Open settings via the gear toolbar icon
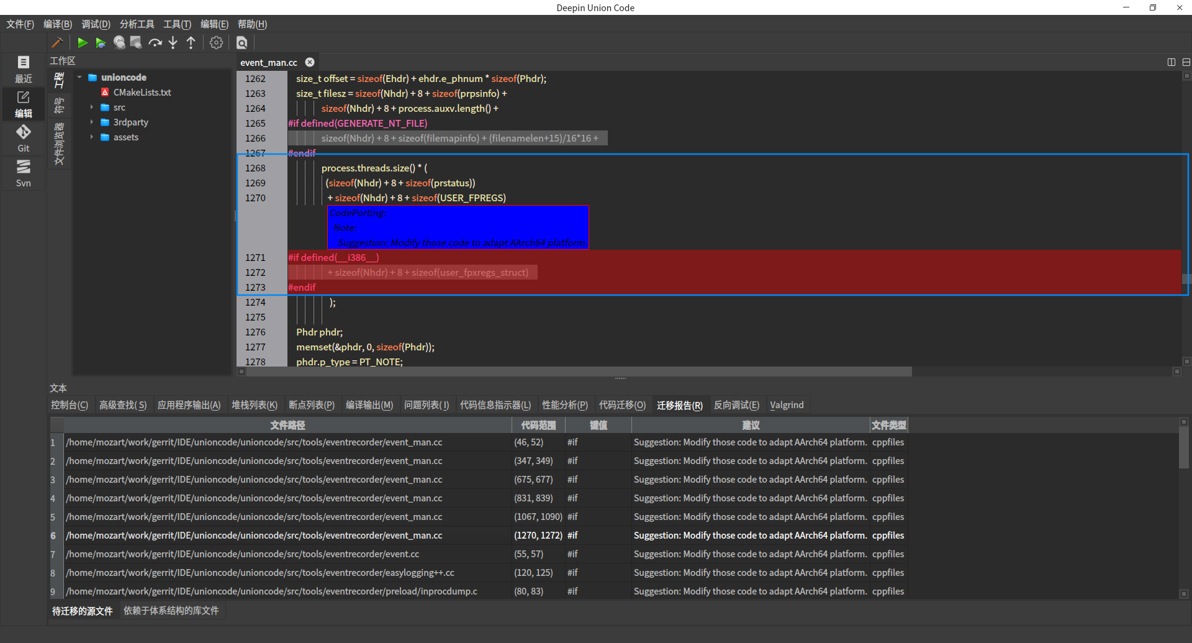This screenshot has width=1192, height=643. (x=216, y=43)
